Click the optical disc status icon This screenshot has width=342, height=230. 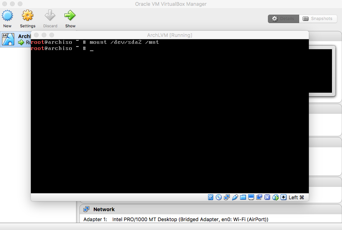coord(219,197)
